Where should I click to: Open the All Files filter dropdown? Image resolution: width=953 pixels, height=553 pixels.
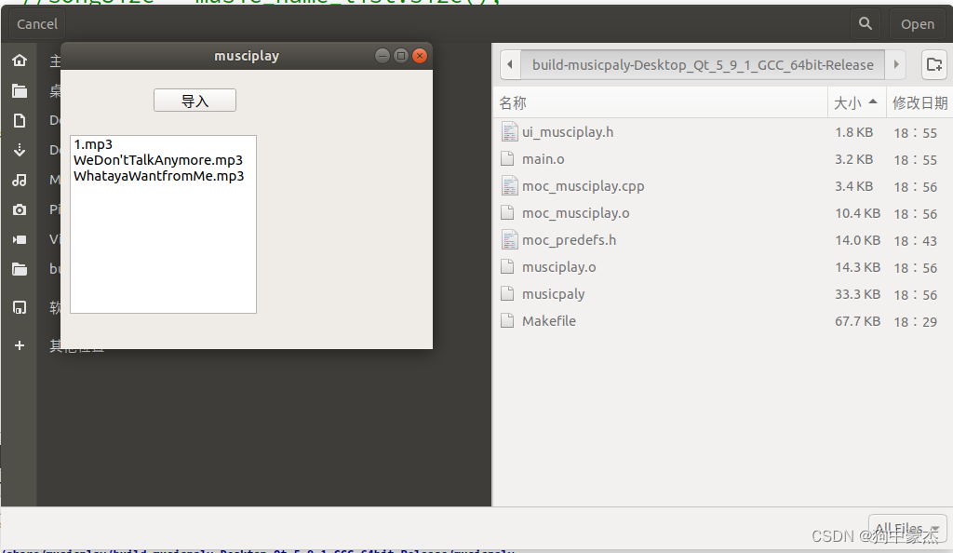point(907,529)
